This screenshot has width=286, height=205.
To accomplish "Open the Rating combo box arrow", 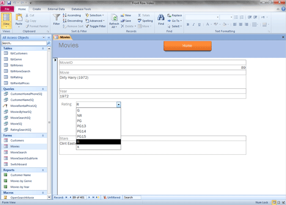I will (119, 105).
